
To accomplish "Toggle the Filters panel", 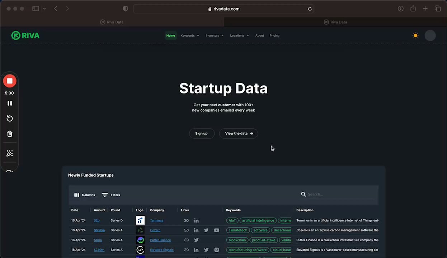I will tap(111, 195).
